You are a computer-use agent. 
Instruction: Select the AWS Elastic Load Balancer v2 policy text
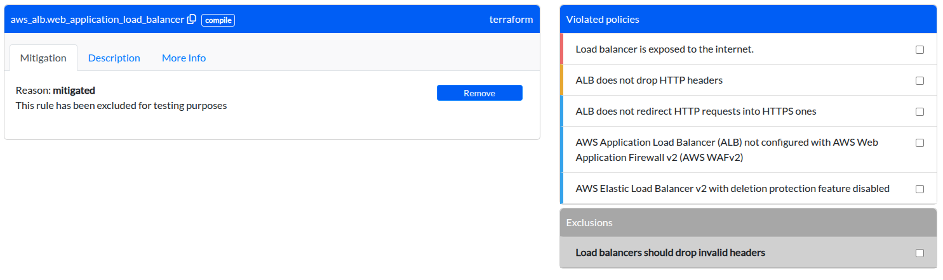click(x=732, y=189)
